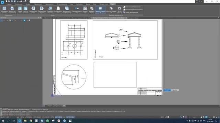Image resolution: width=220 pixels, height=123 pixels.
Task: Switch to the Облака точек ribbon tab
Action: (104, 4)
